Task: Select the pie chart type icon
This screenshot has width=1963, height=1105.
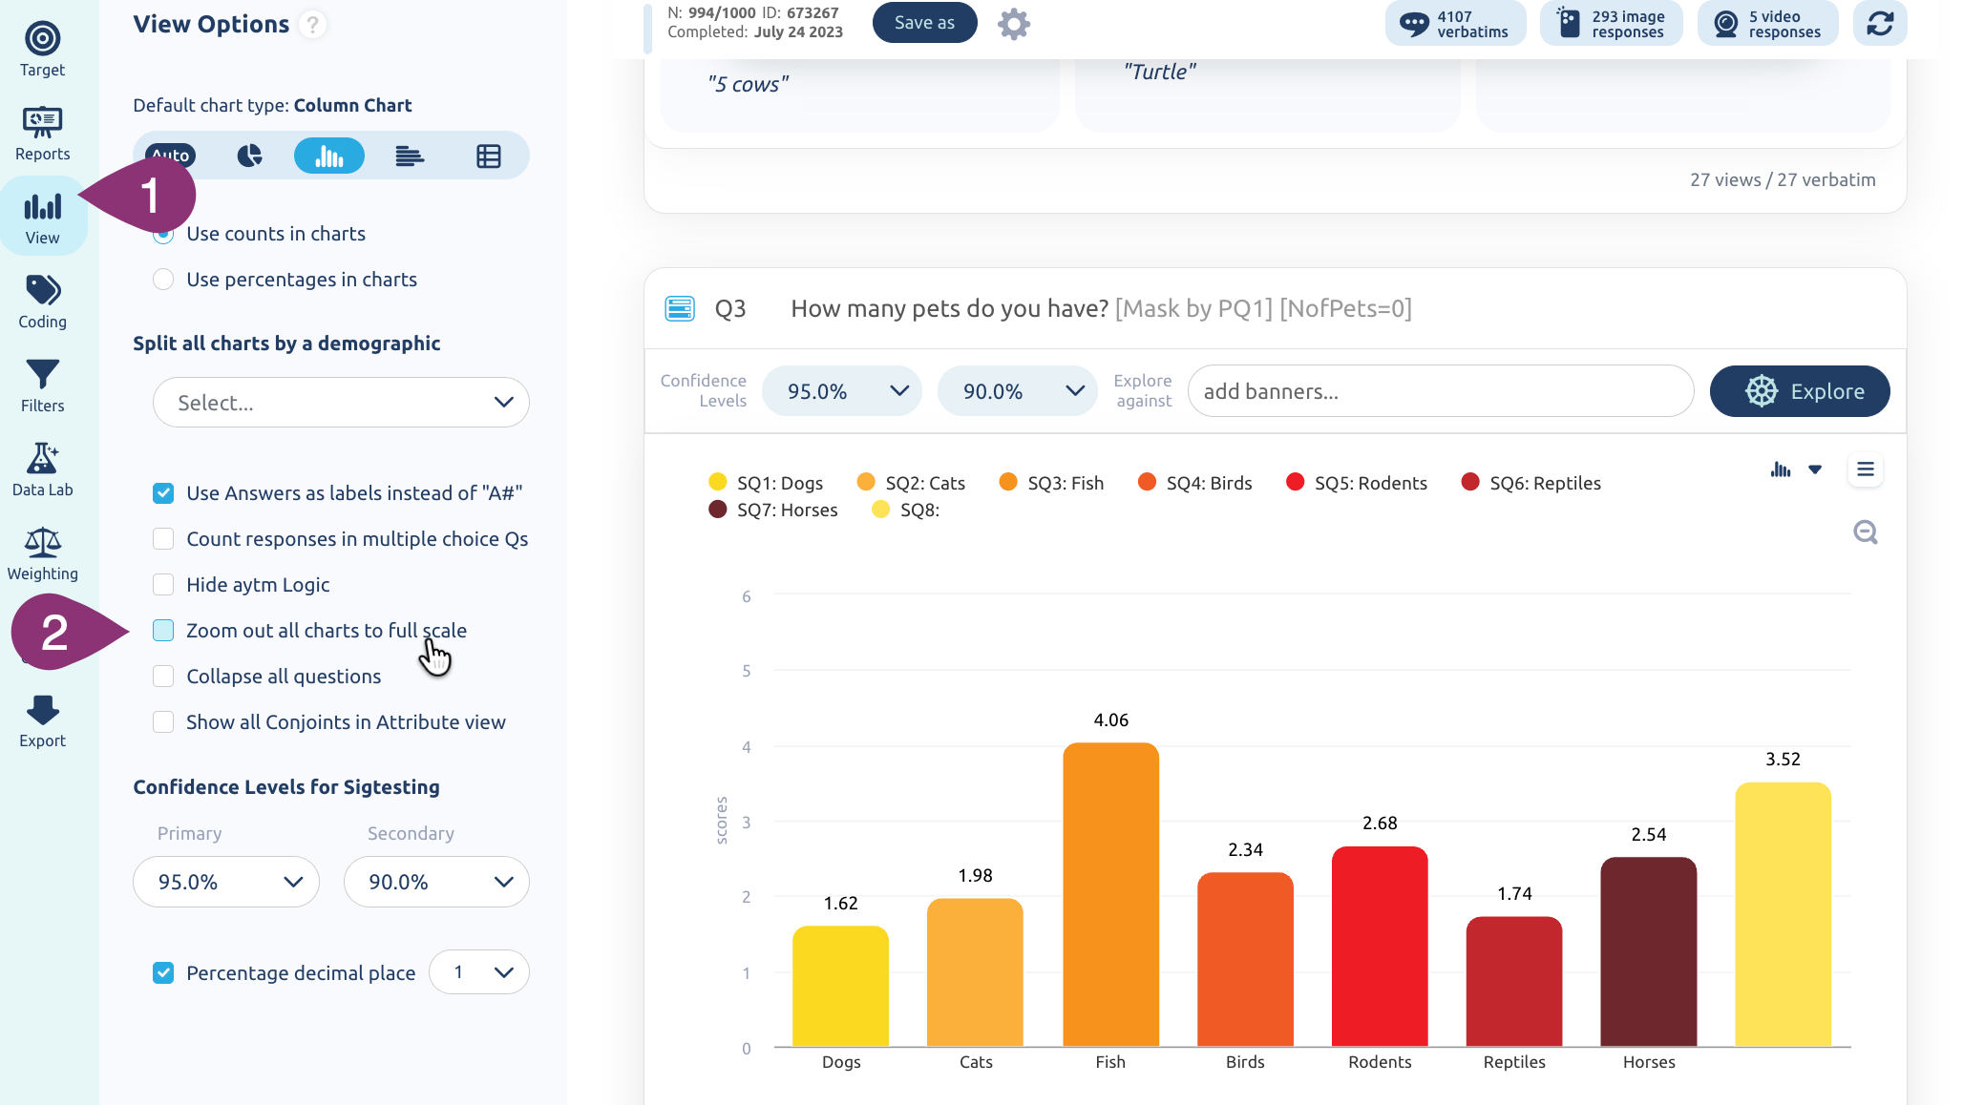Action: click(249, 156)
